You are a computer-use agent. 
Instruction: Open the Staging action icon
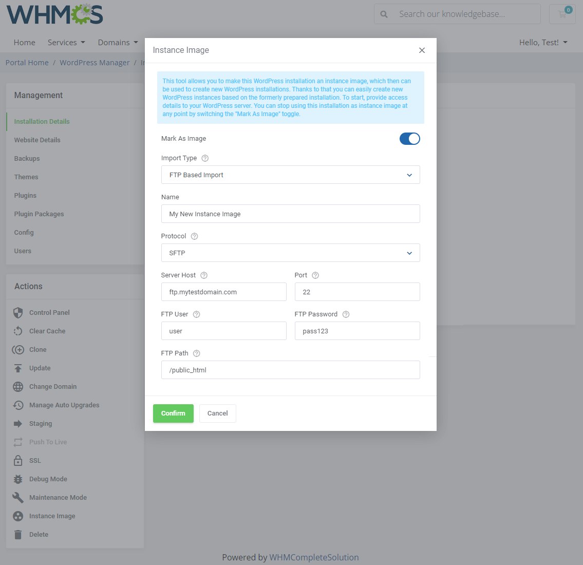point(17,423)
